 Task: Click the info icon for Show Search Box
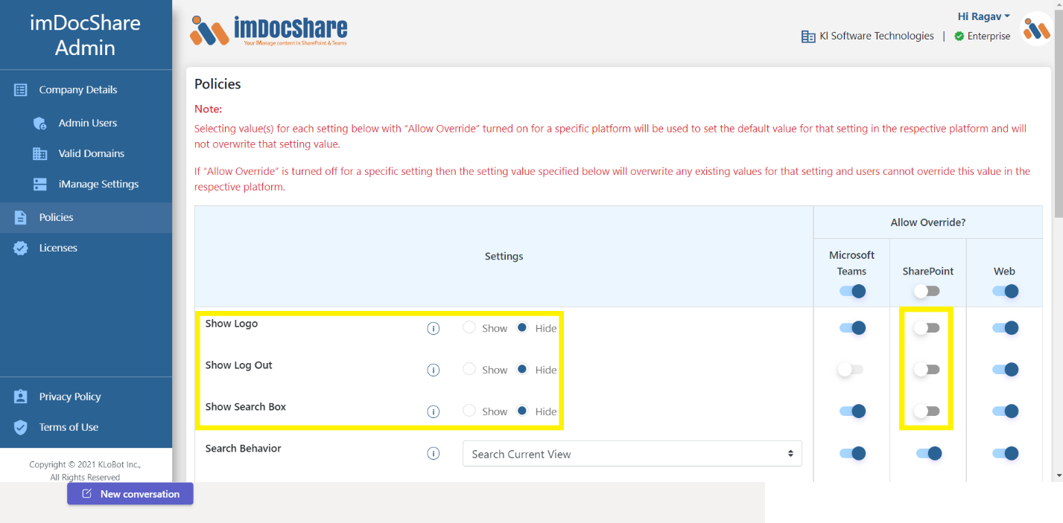coord(434,411)
